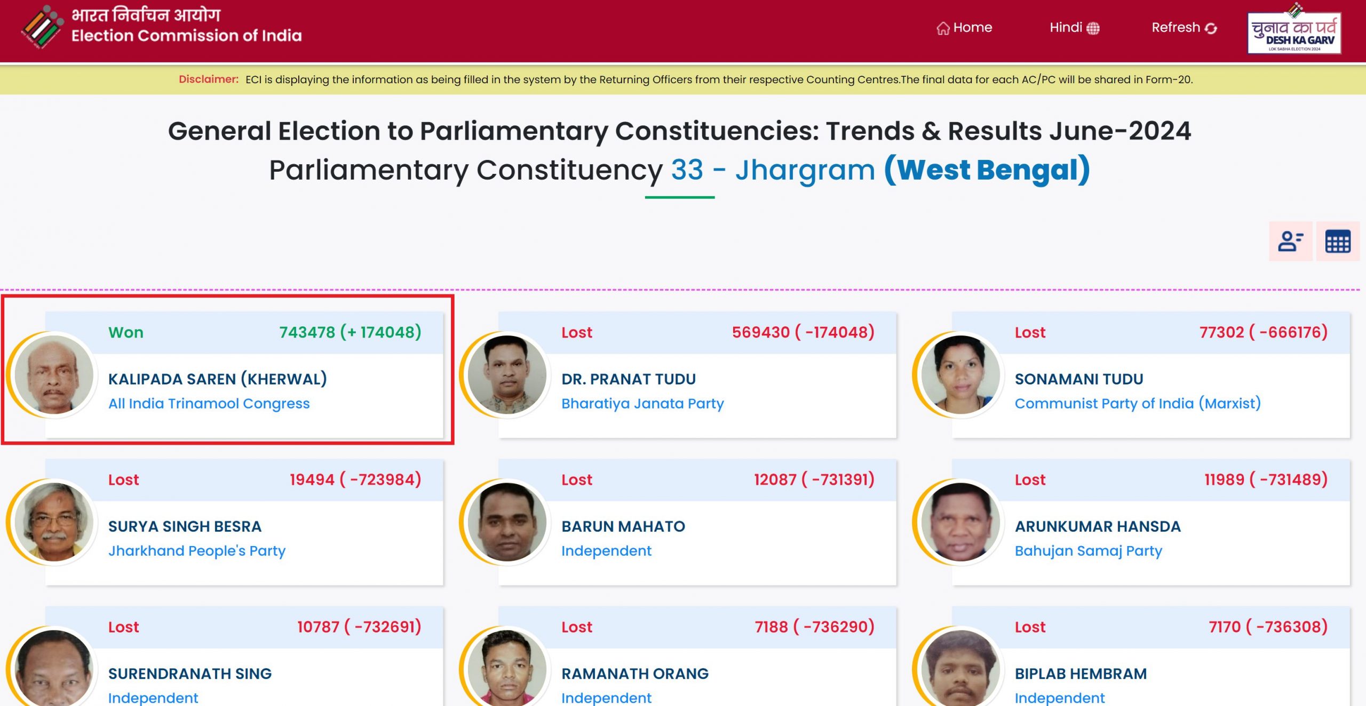Click vote count 569430 ( -174048)

tap(803, 332)
